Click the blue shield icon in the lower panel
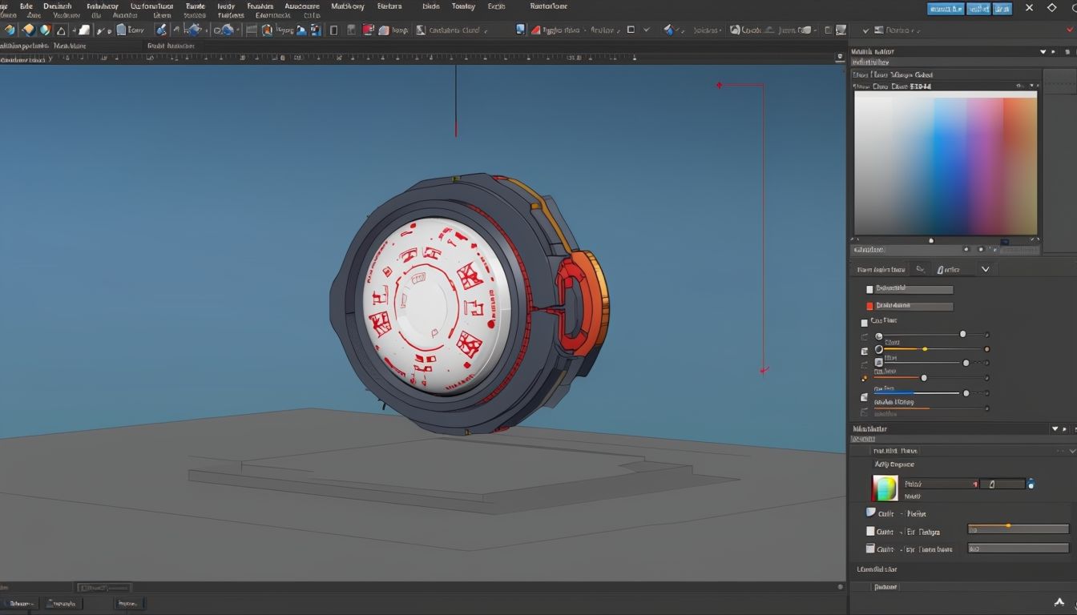The image size is (1077, 615). point(870,512)
